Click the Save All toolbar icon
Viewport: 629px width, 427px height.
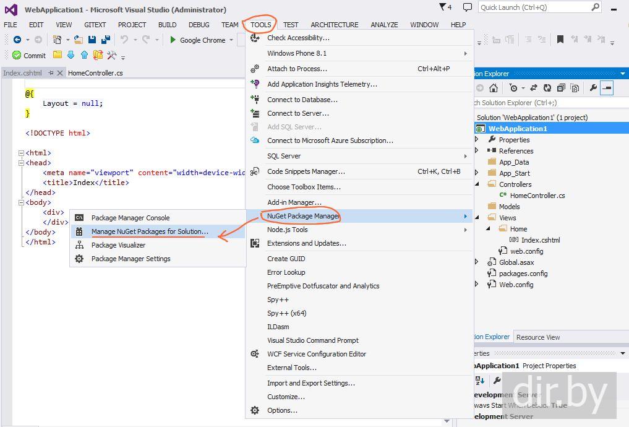(105, 40)
